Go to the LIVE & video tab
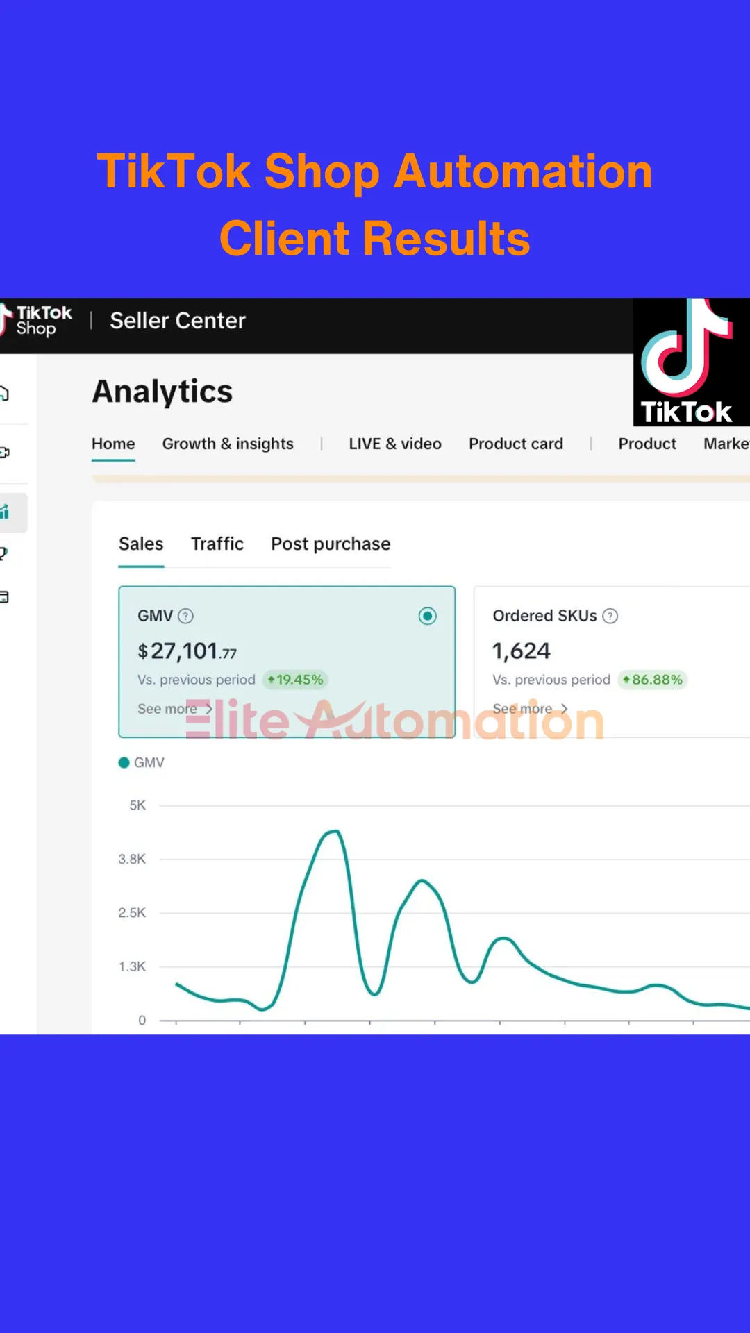 pyautogui.click(x=395, y=444)
